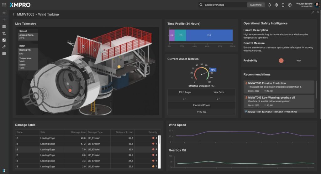The width and height of the screenshot is (321, 174).
Task: Expand the hamburger navigation menu
Action: coord(4,13)
